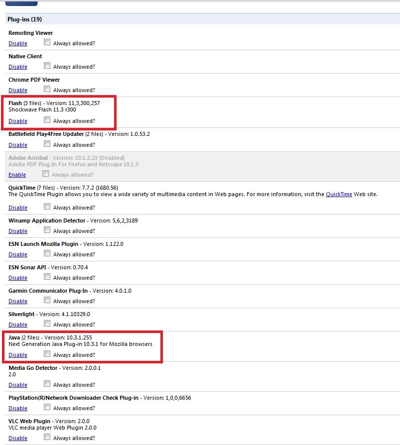
Task: Disable ESN Sonar API
Action: point(18,278)
